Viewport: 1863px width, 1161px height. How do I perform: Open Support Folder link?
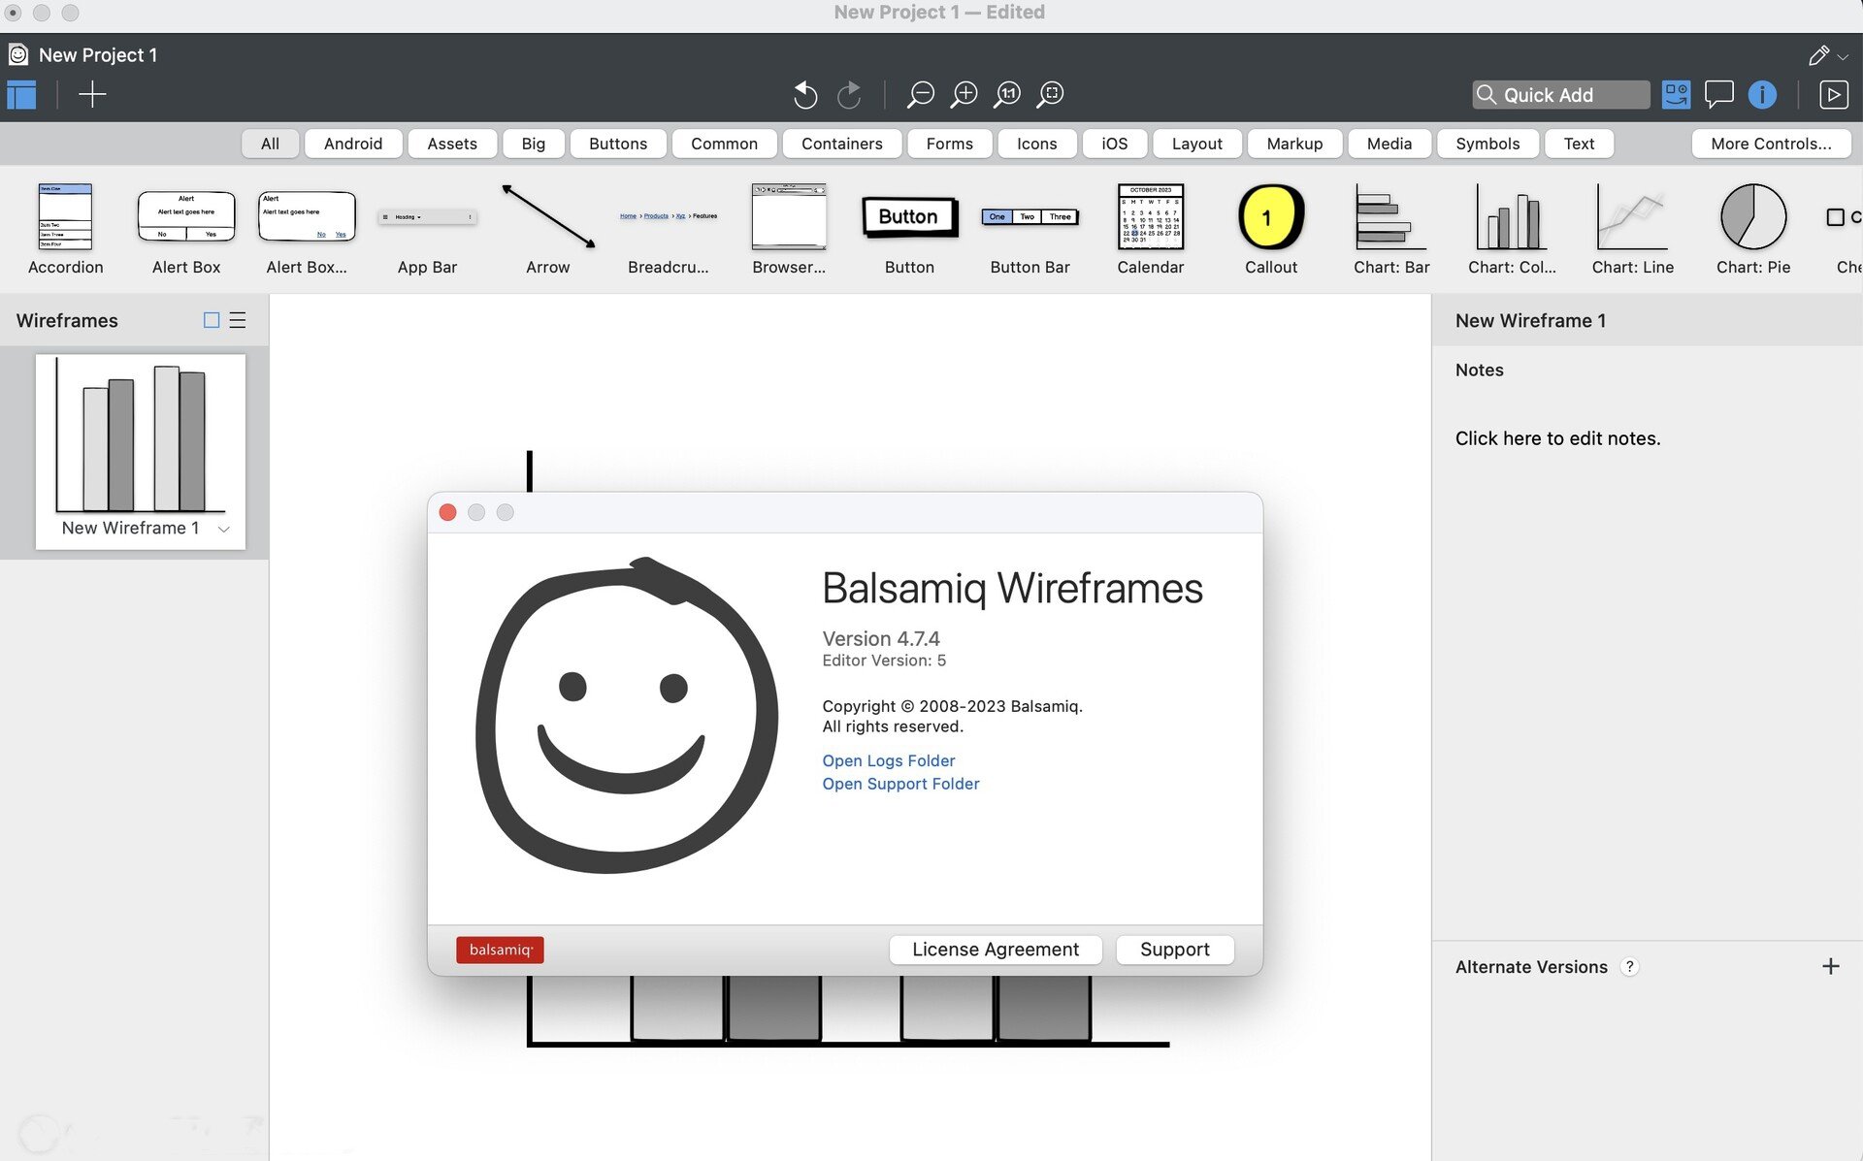tap(900, 784)
